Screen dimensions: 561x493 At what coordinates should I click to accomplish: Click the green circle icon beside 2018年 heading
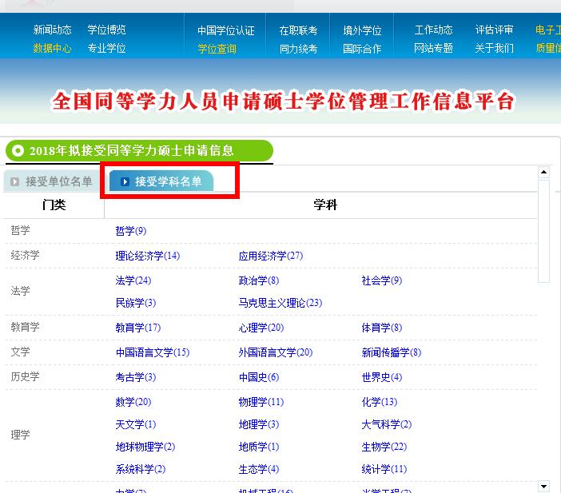point(18,150)
